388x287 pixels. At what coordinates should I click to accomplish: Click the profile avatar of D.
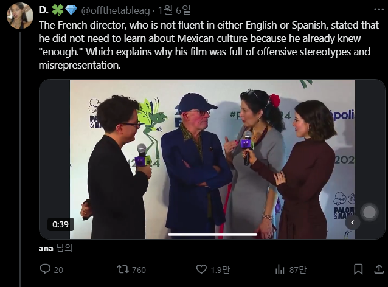(19, 16)
